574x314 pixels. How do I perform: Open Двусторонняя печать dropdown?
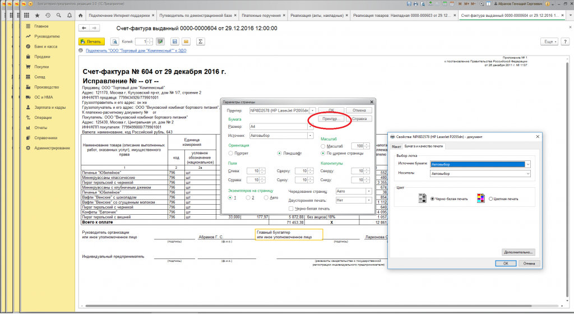point(369,200)
